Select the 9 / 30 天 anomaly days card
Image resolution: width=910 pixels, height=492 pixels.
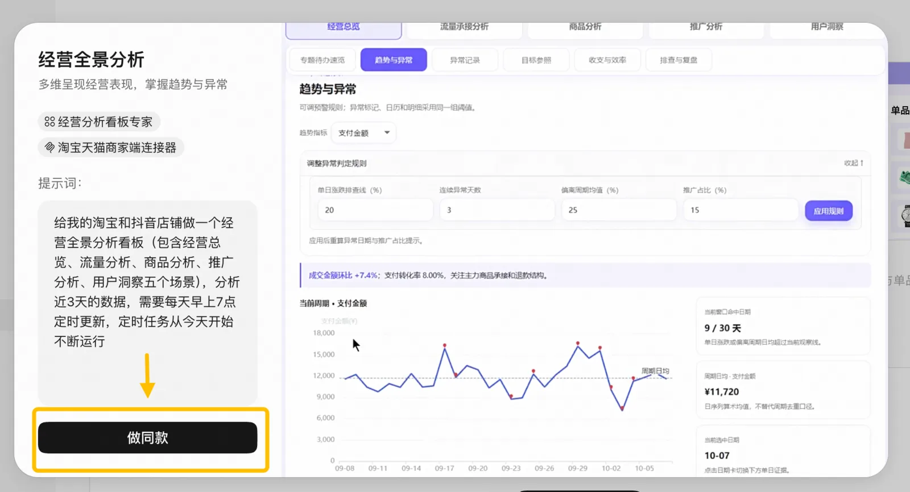click(x=783, y=327)
